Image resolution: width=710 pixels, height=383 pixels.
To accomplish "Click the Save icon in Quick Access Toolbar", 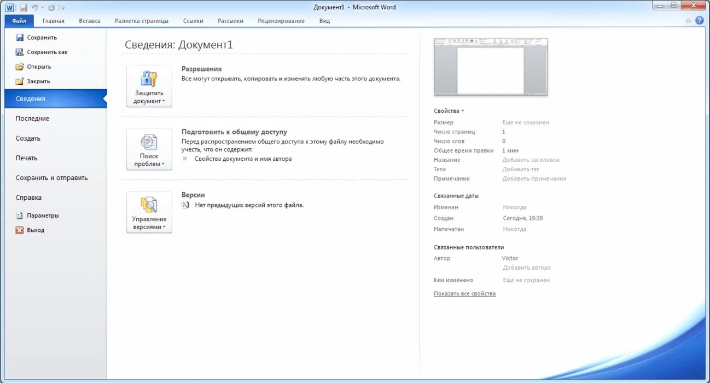I will point(24,8).
